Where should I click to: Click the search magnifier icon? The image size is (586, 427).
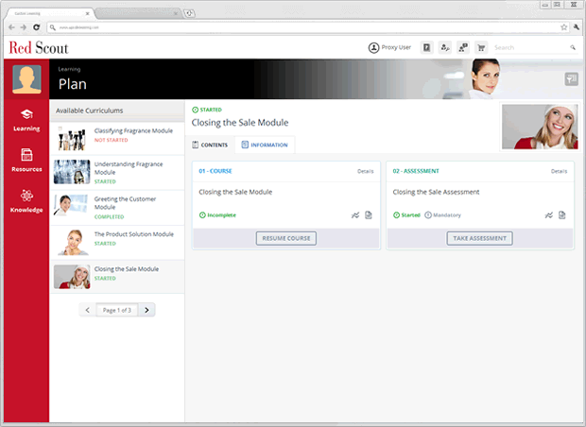tap(573, 47)
